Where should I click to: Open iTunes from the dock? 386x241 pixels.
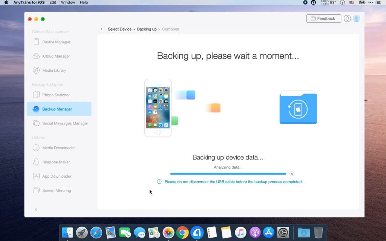pos(240,232)
